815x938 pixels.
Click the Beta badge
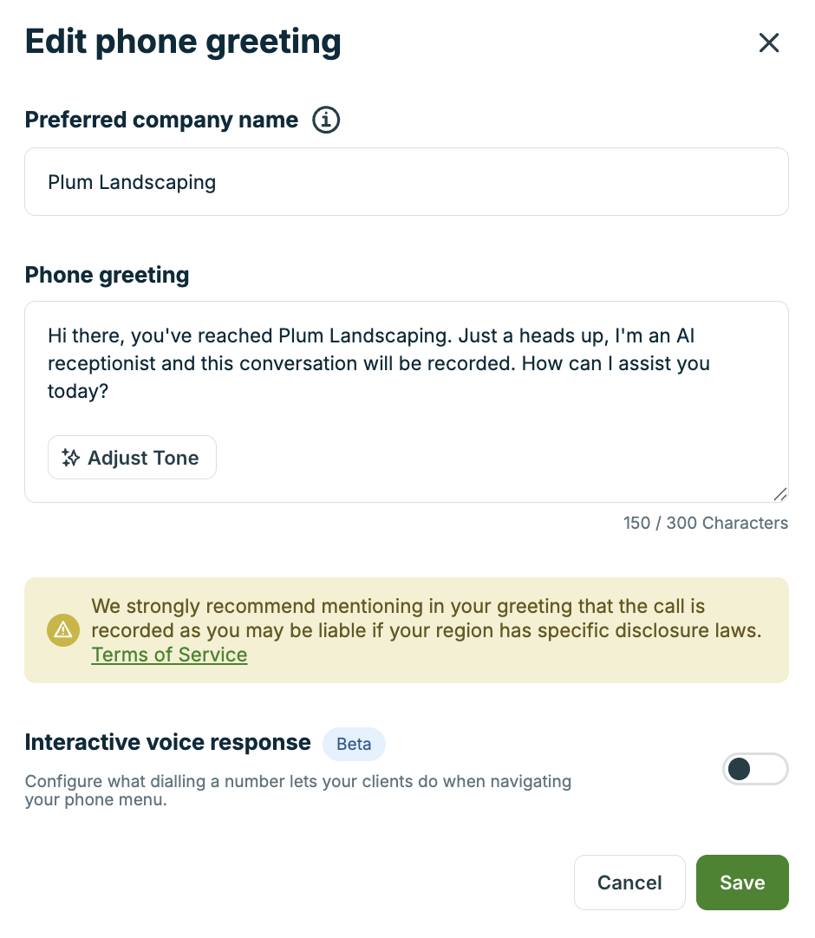coord(354,744)
